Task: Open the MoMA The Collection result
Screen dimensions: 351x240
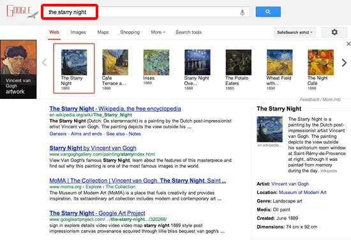Action: pyautogui.click(x=138, y=181)
